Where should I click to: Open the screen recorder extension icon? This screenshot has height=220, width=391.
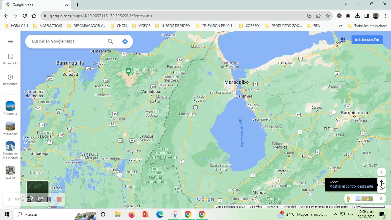[339, 16]
